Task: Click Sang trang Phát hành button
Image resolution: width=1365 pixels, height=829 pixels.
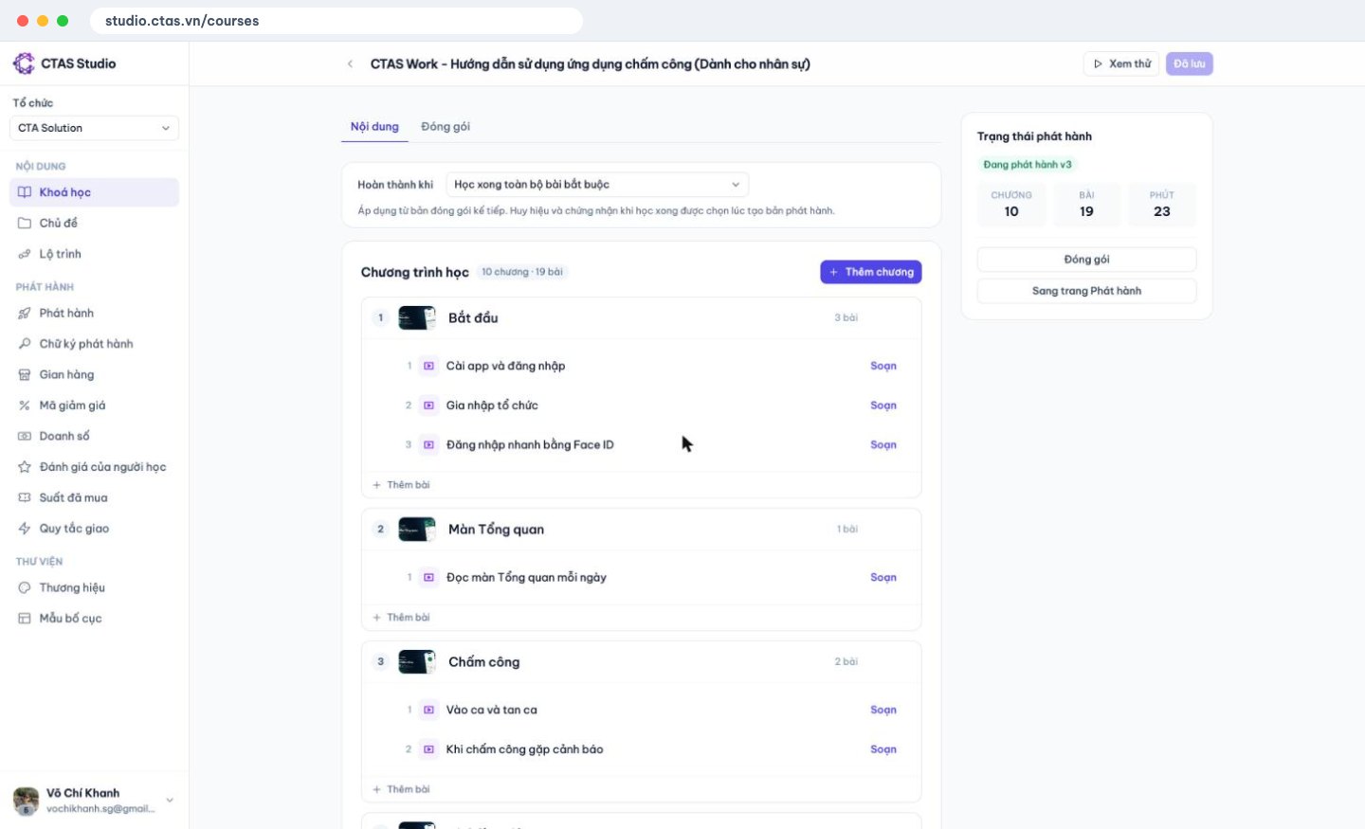Action: 1086,291
